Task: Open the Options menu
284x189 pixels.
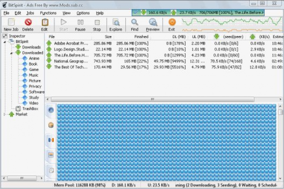Action: pyautogui.click(x=83, y=13)
